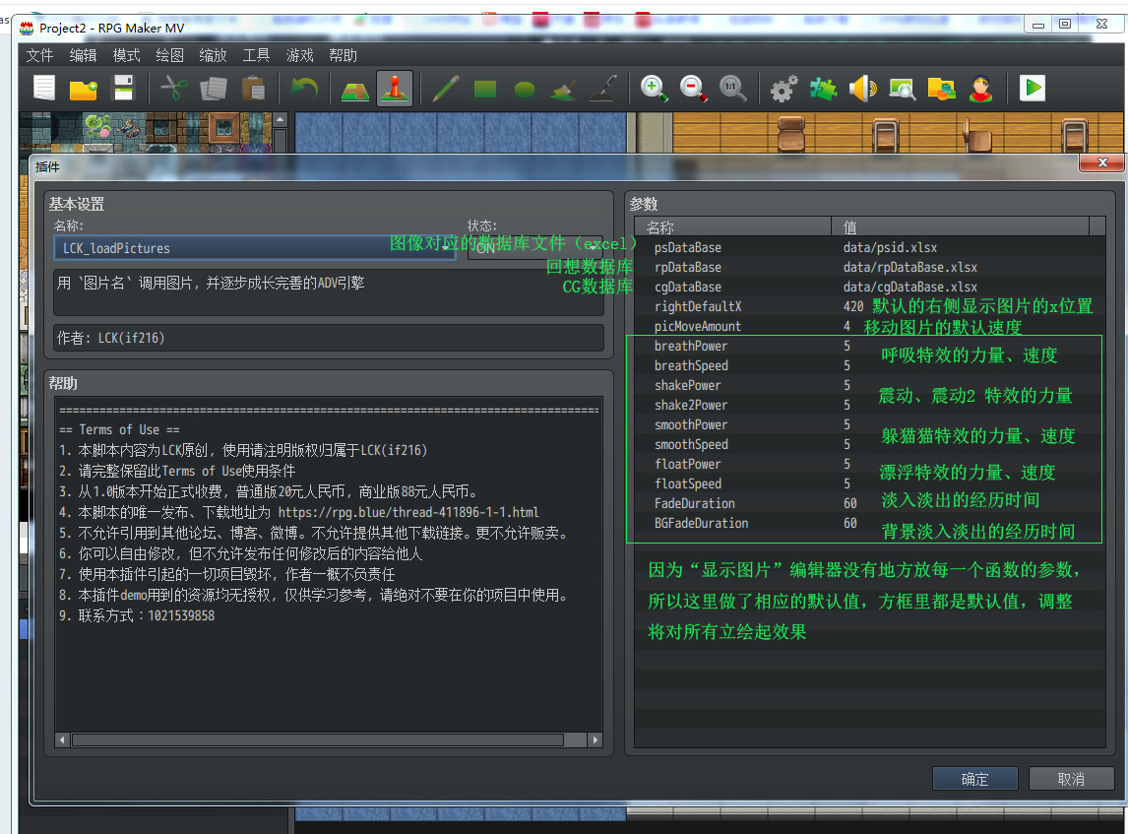Select the FadeDuration parameter row
Image resolution: width=1128 pixels, height=834 pixels.
(x=869, y=504)
